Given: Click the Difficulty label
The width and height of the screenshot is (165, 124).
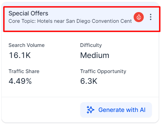Looking at the screenshot, I should tap(91, 45).
